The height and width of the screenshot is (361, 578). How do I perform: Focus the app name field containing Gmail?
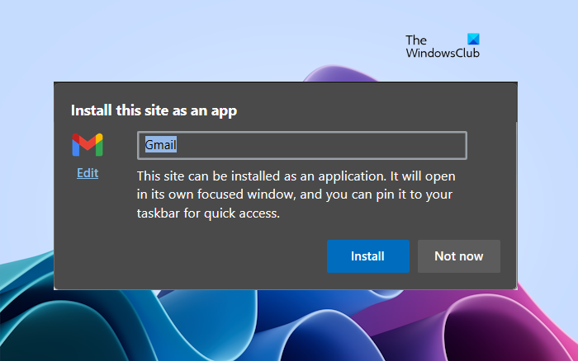click(x=302, y=145)
